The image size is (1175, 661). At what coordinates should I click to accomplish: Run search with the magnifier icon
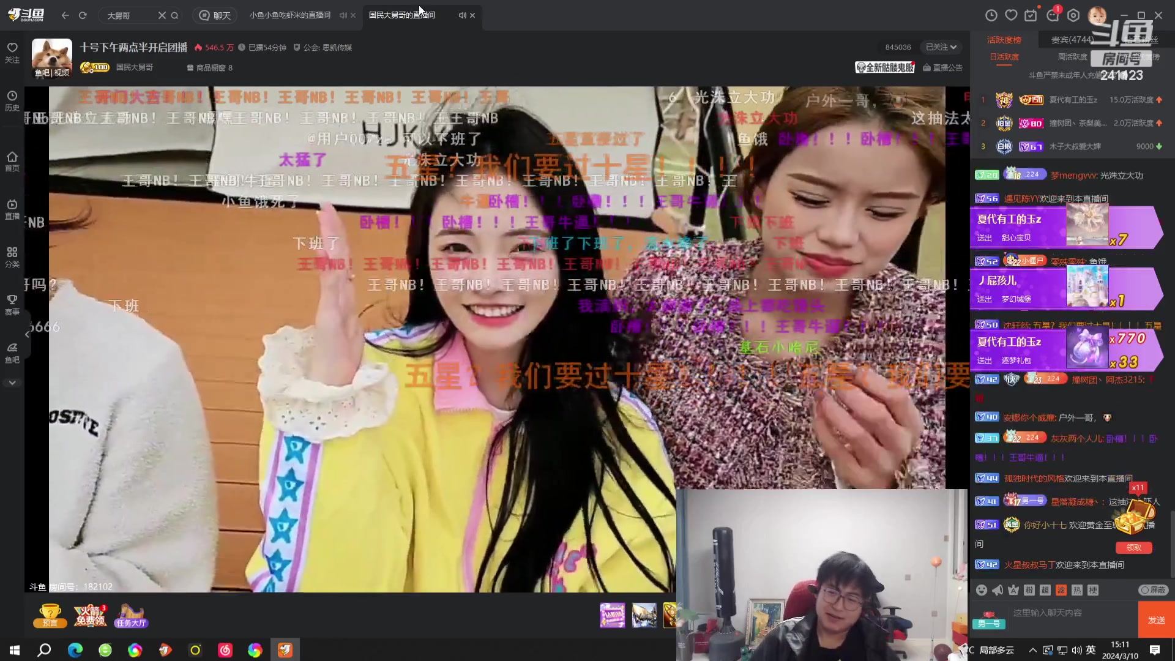(x=175, y=15)
